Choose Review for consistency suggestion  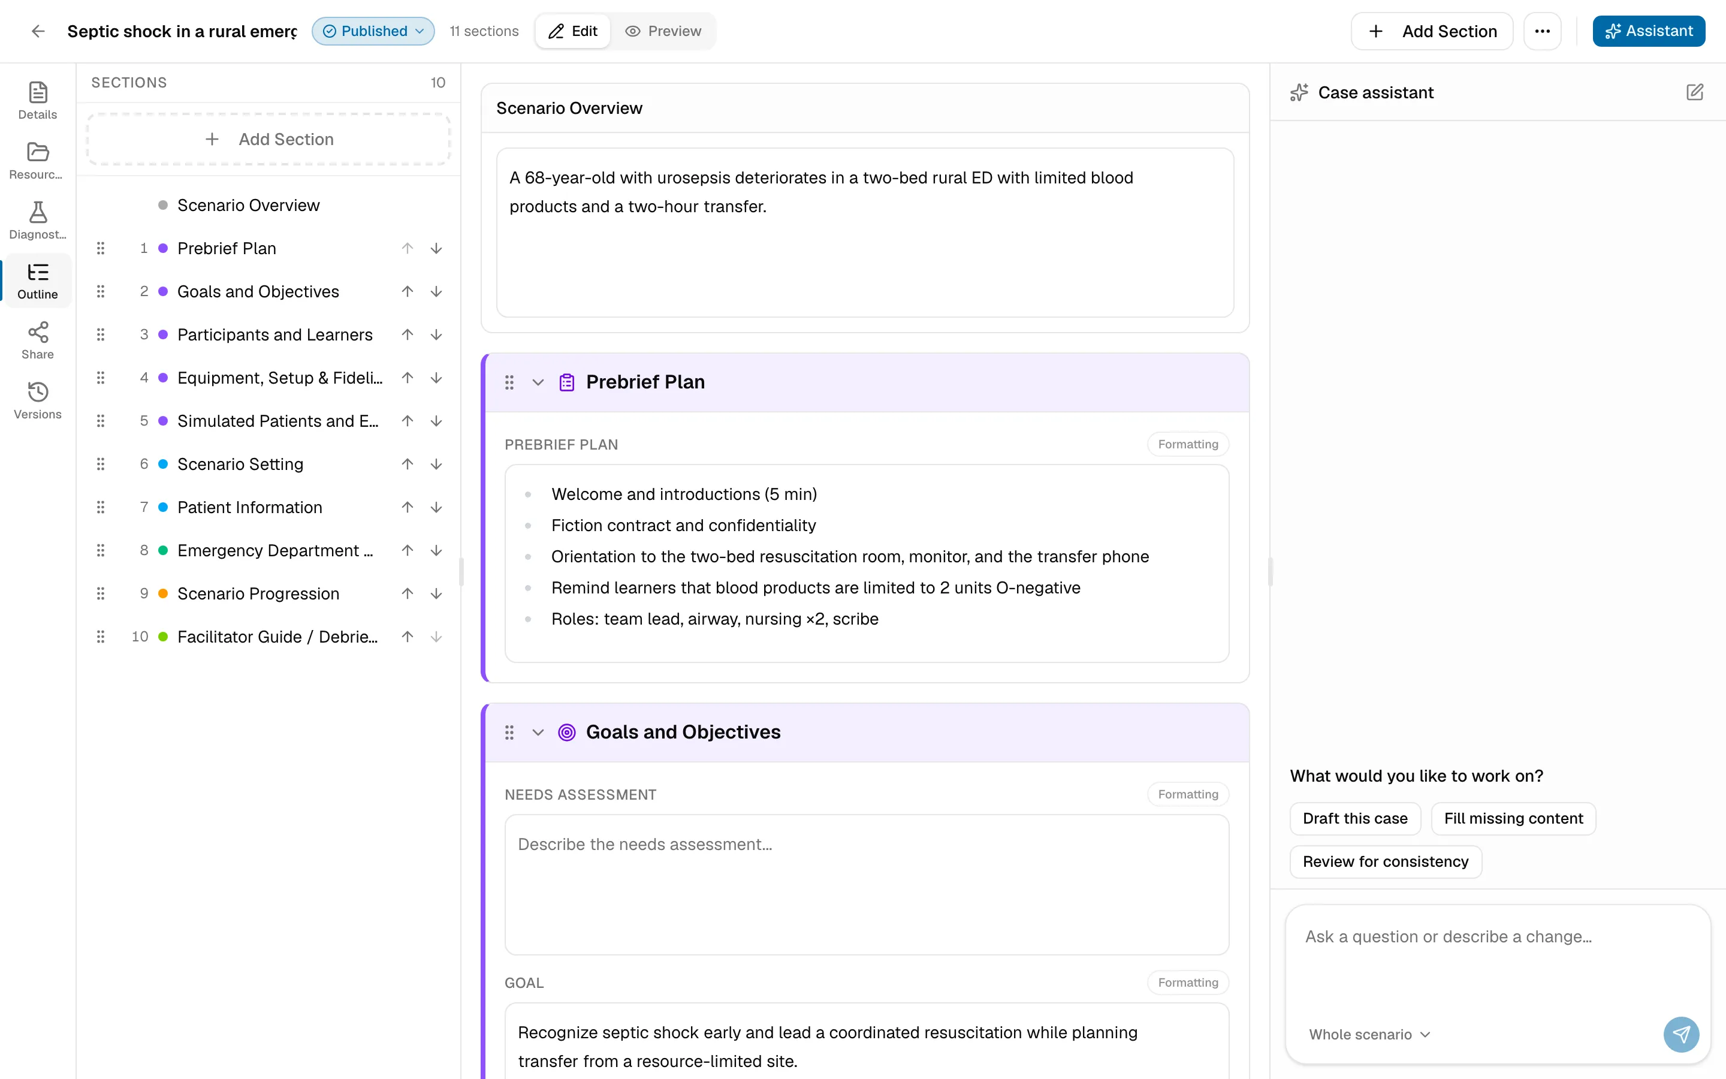point(1385,861)
